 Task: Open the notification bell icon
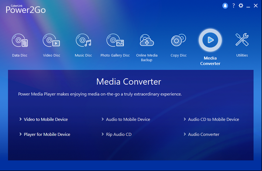(225, 6)
